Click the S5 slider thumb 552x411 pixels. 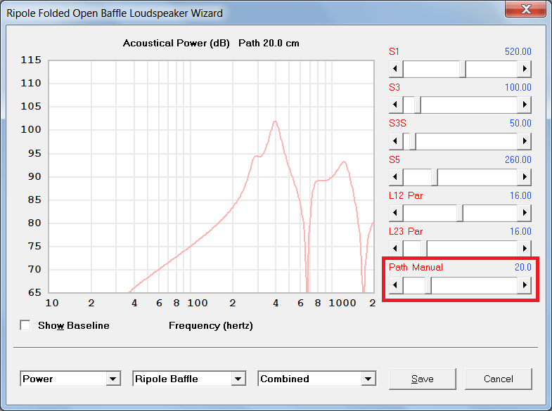click(x=435, y=177)
